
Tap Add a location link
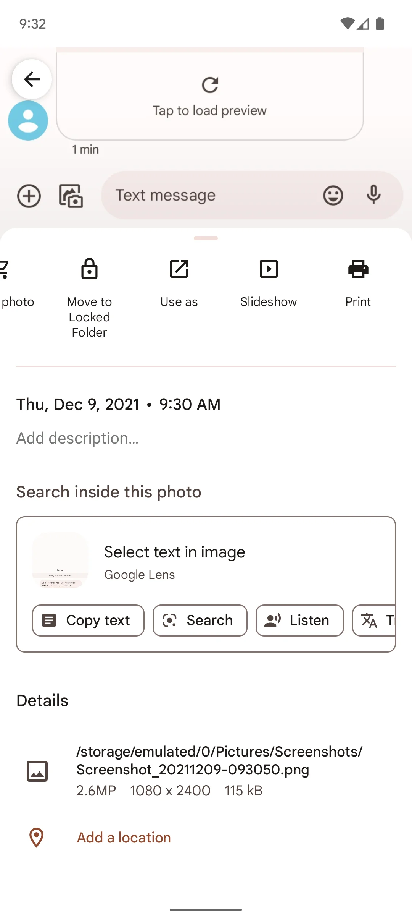pyautogui.click(x=124, y=838)
